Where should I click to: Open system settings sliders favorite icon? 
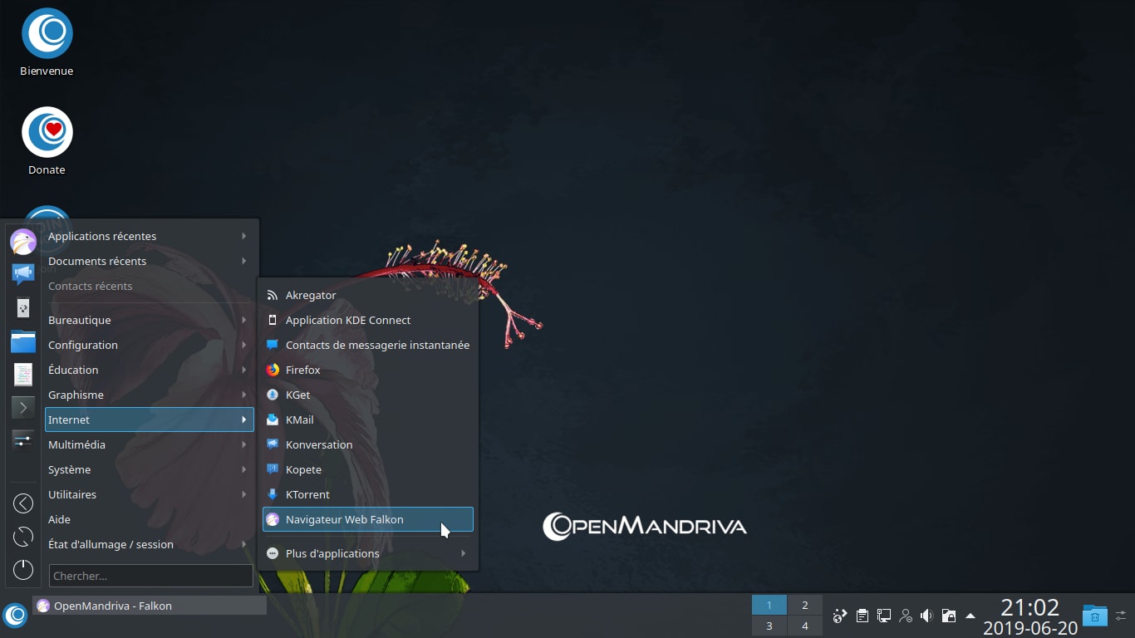point(23,439)
